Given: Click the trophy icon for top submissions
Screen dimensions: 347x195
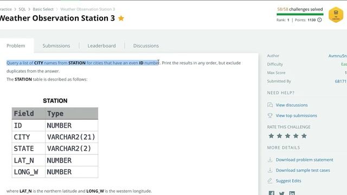Looking at the screenshot, I should pos(270,115).
